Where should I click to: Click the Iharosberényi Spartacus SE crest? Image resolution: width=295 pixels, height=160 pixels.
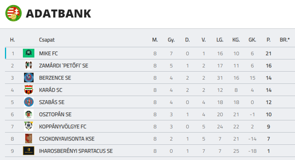click(29, 151)
